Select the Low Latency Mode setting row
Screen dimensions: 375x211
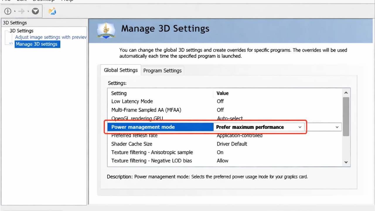(x=132, y=101)
